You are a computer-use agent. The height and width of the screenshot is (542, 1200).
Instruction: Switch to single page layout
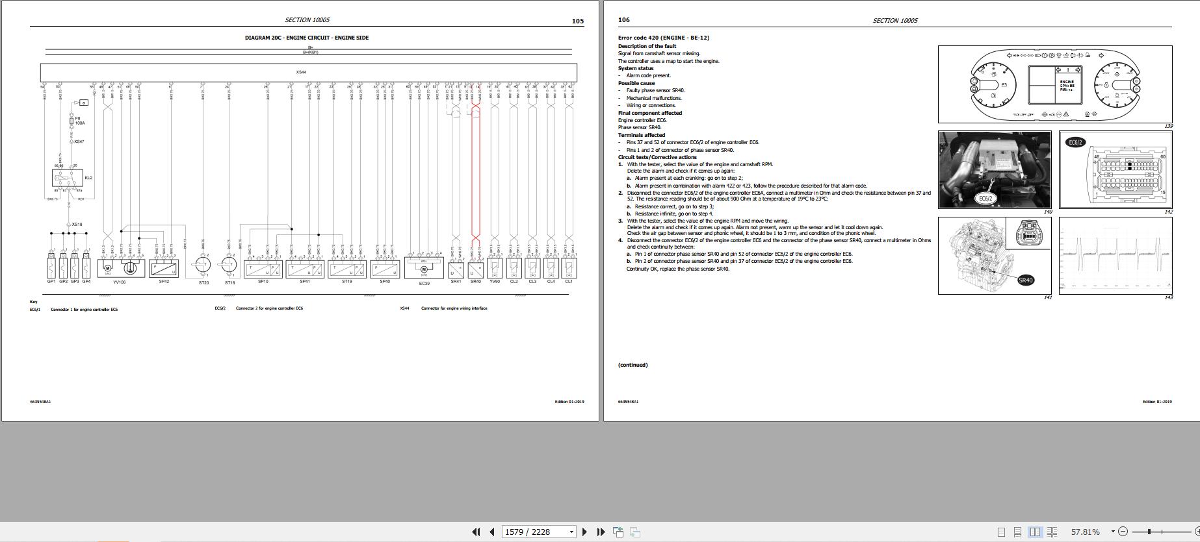tap(1001, 532)
